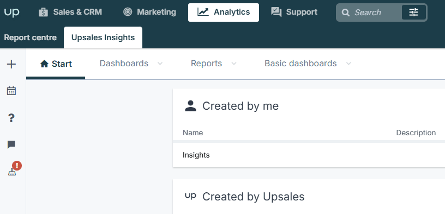The height and width of the screenshot is (214, 445).
Task: Select the Upsales Insights tab
Action: pos(103,37)
